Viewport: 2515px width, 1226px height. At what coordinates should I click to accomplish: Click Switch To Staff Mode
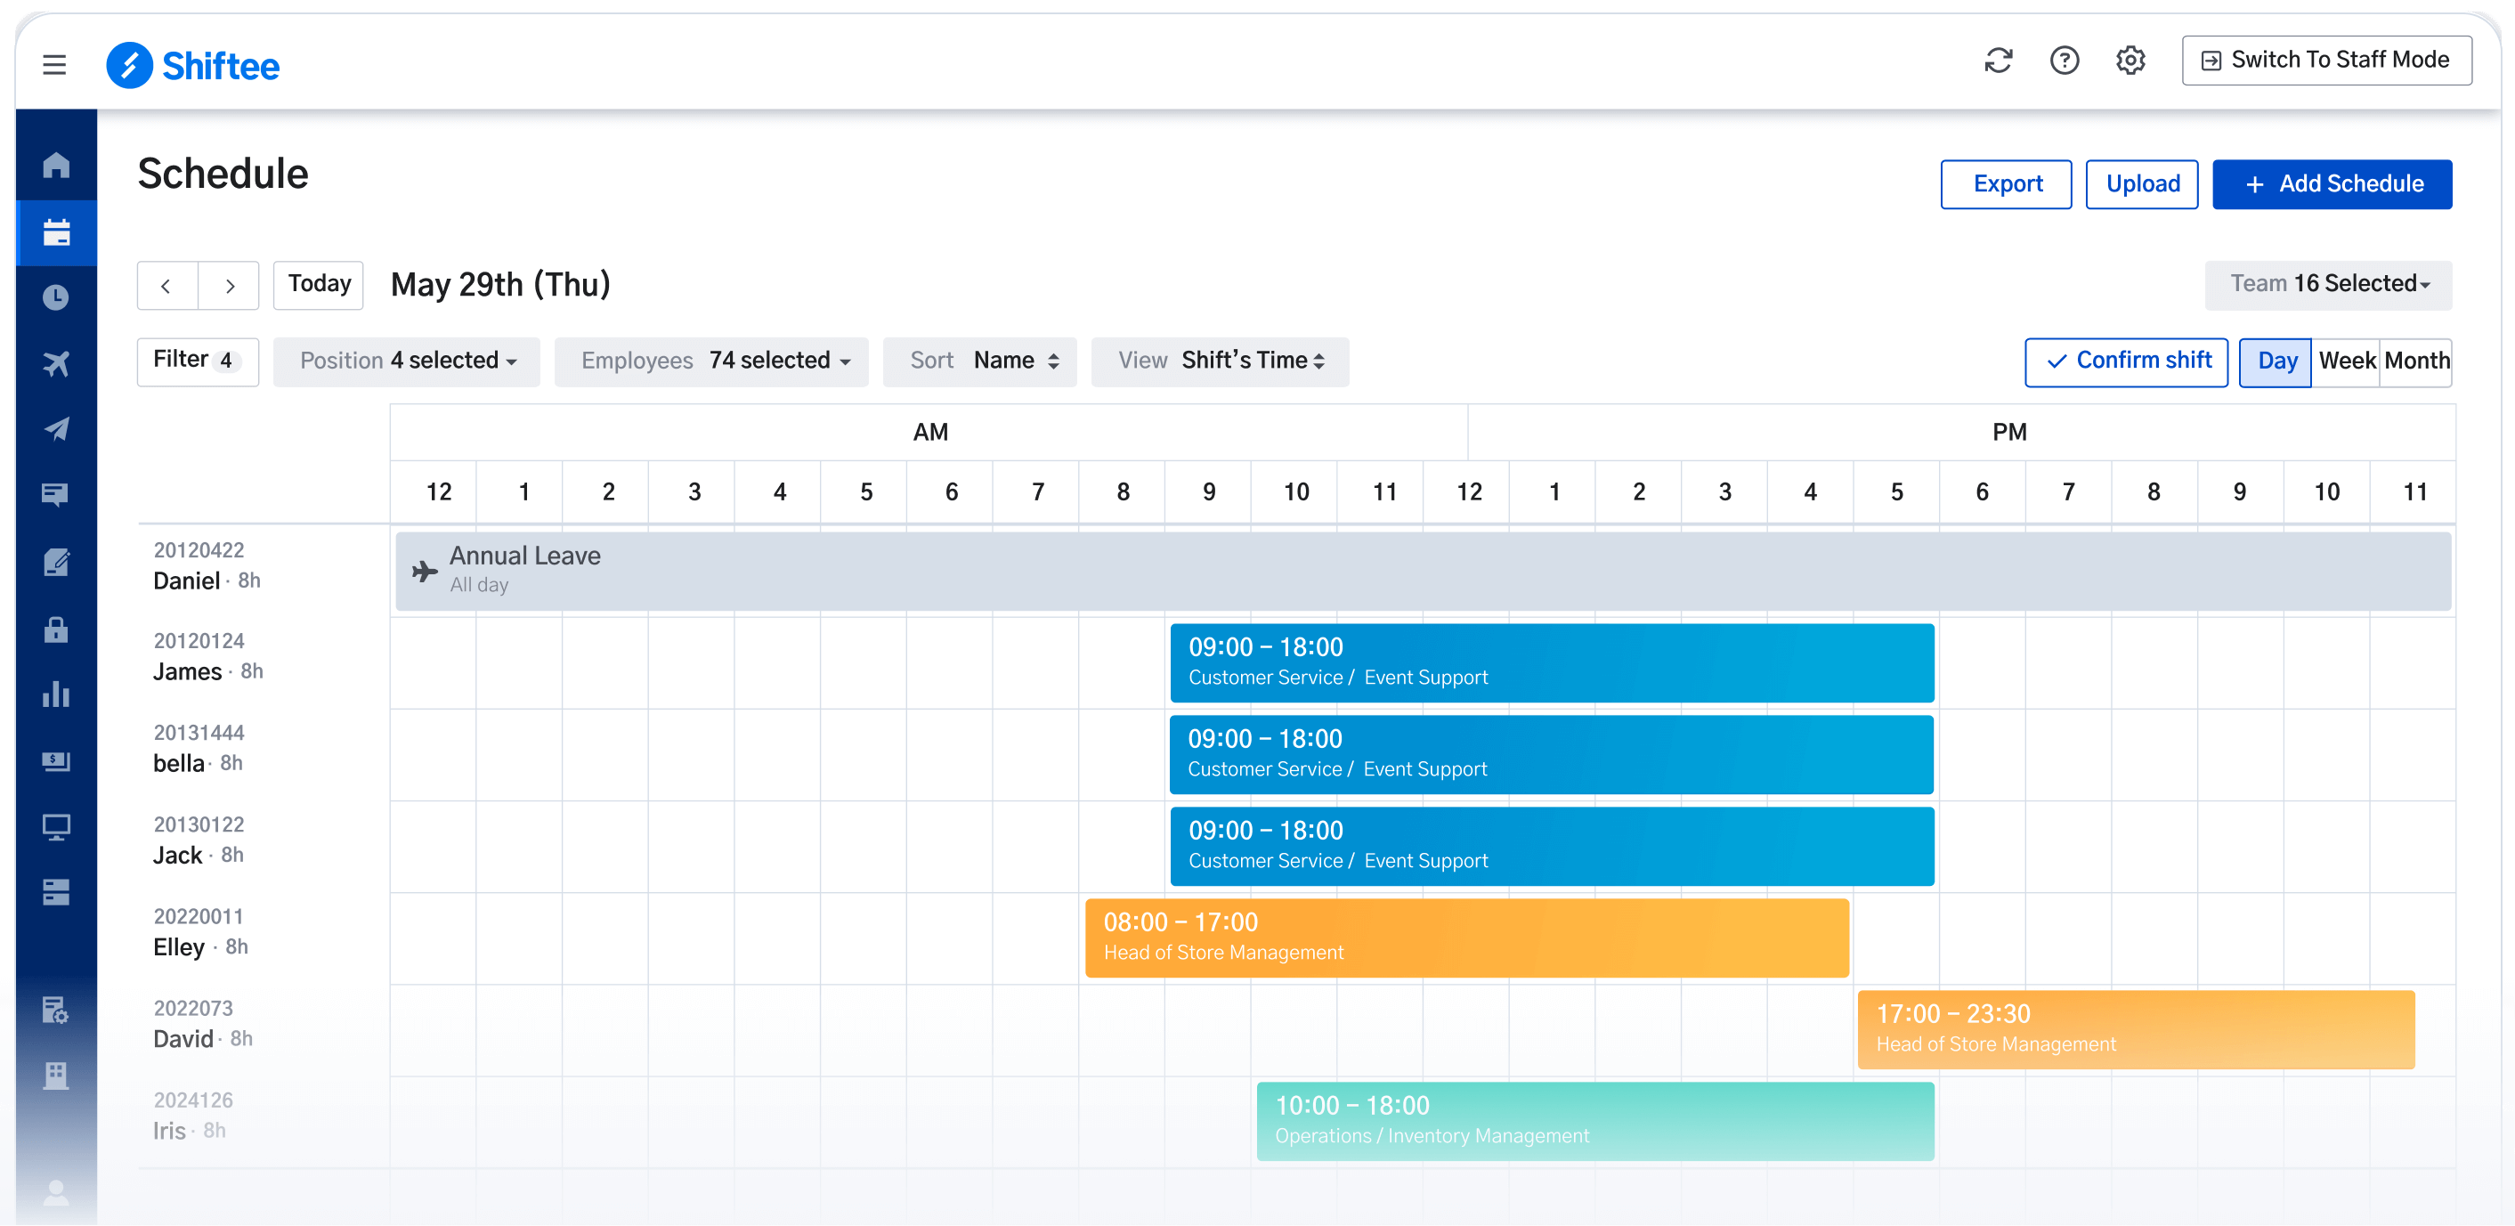click(2326, 61)
